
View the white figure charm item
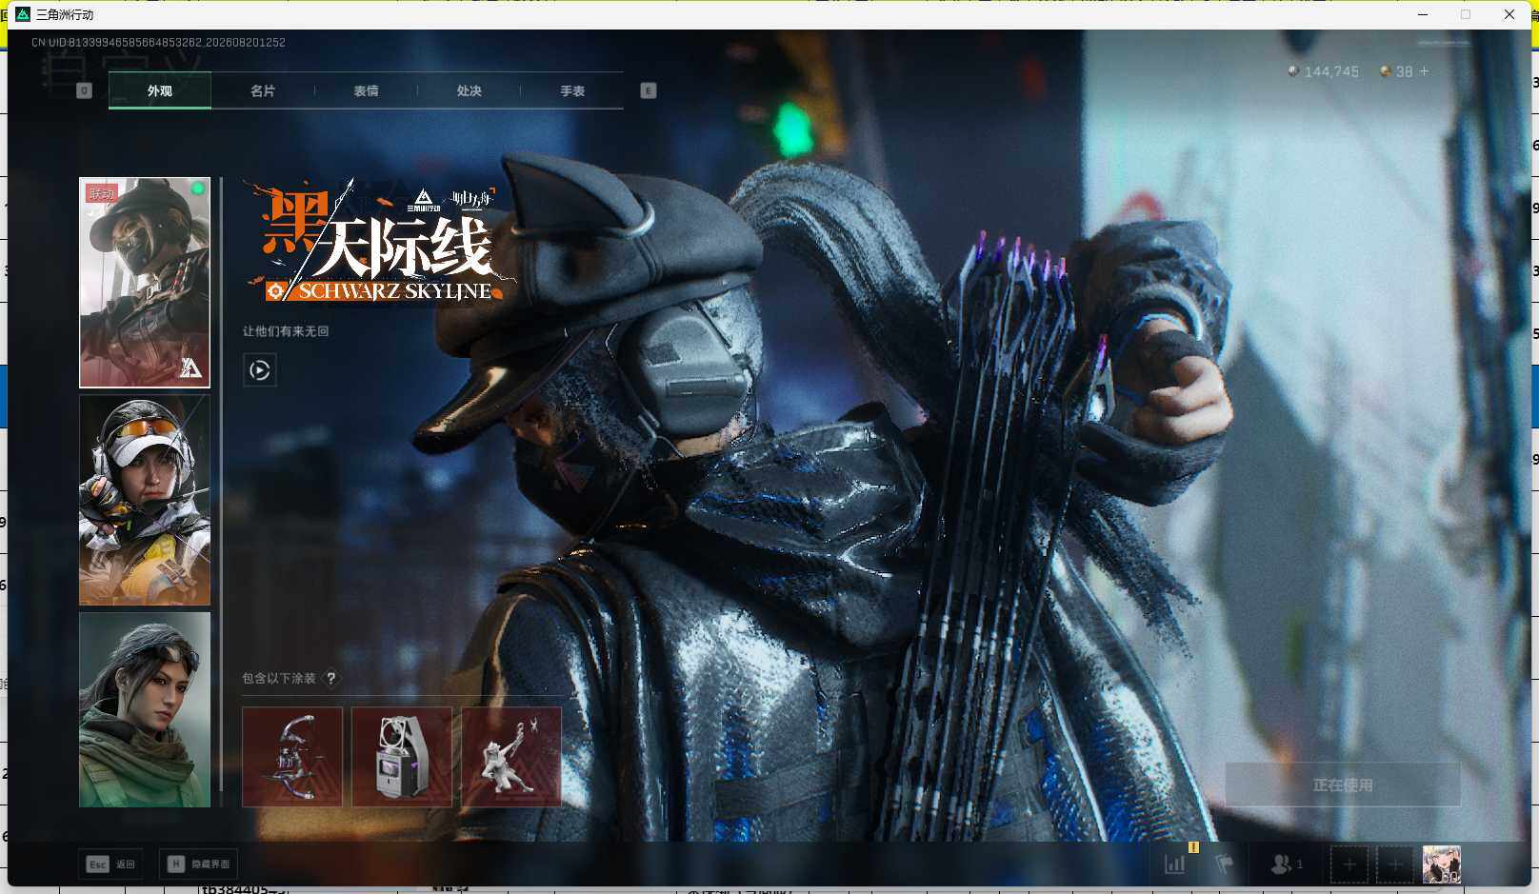pyautogui.click(x=511, y=757)
